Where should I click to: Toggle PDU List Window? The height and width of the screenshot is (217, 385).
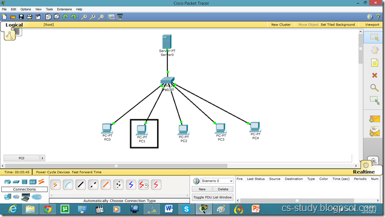point(212,197)
